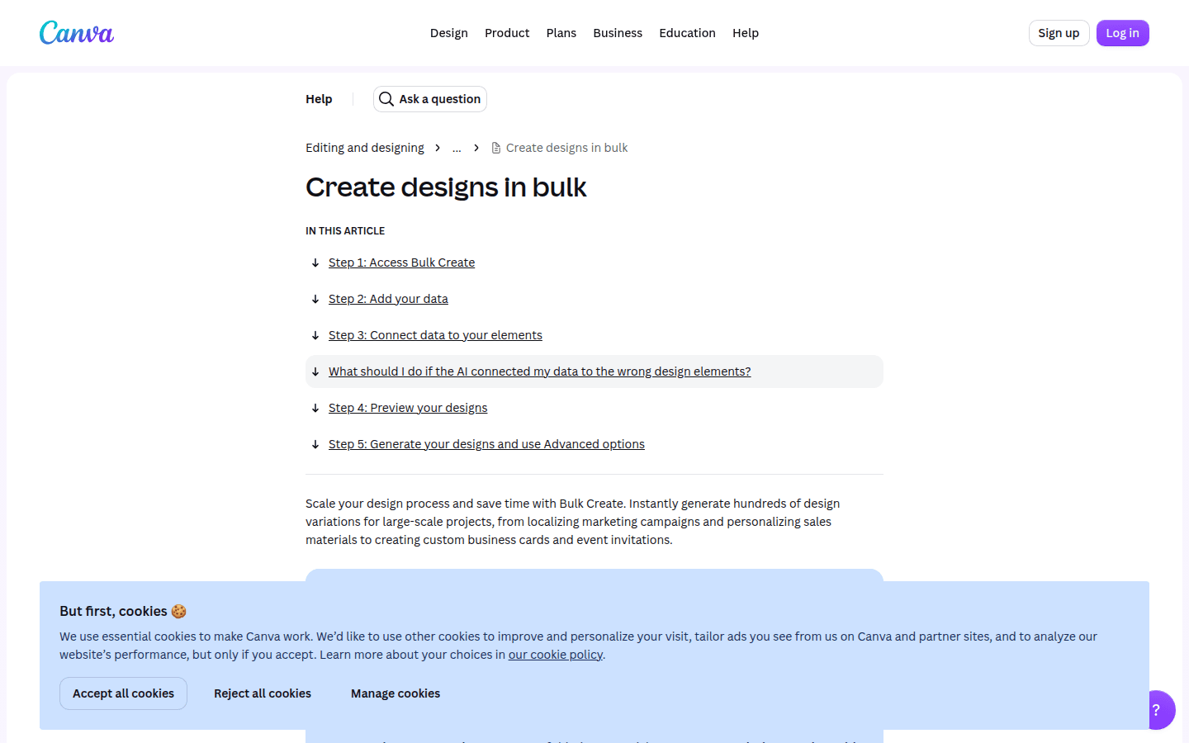Open the Business menu
Image resolution: width=1189 pixels, height=743 pixels.
618,33
